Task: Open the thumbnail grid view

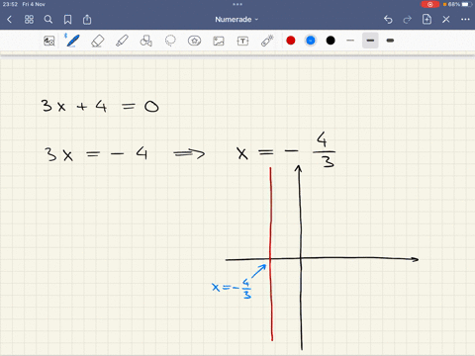Action: [29, 20]
